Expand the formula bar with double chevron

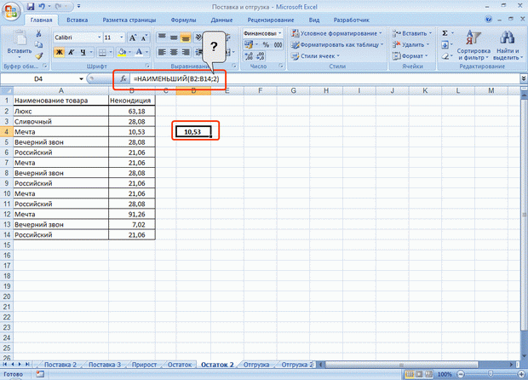coord(524,78)
